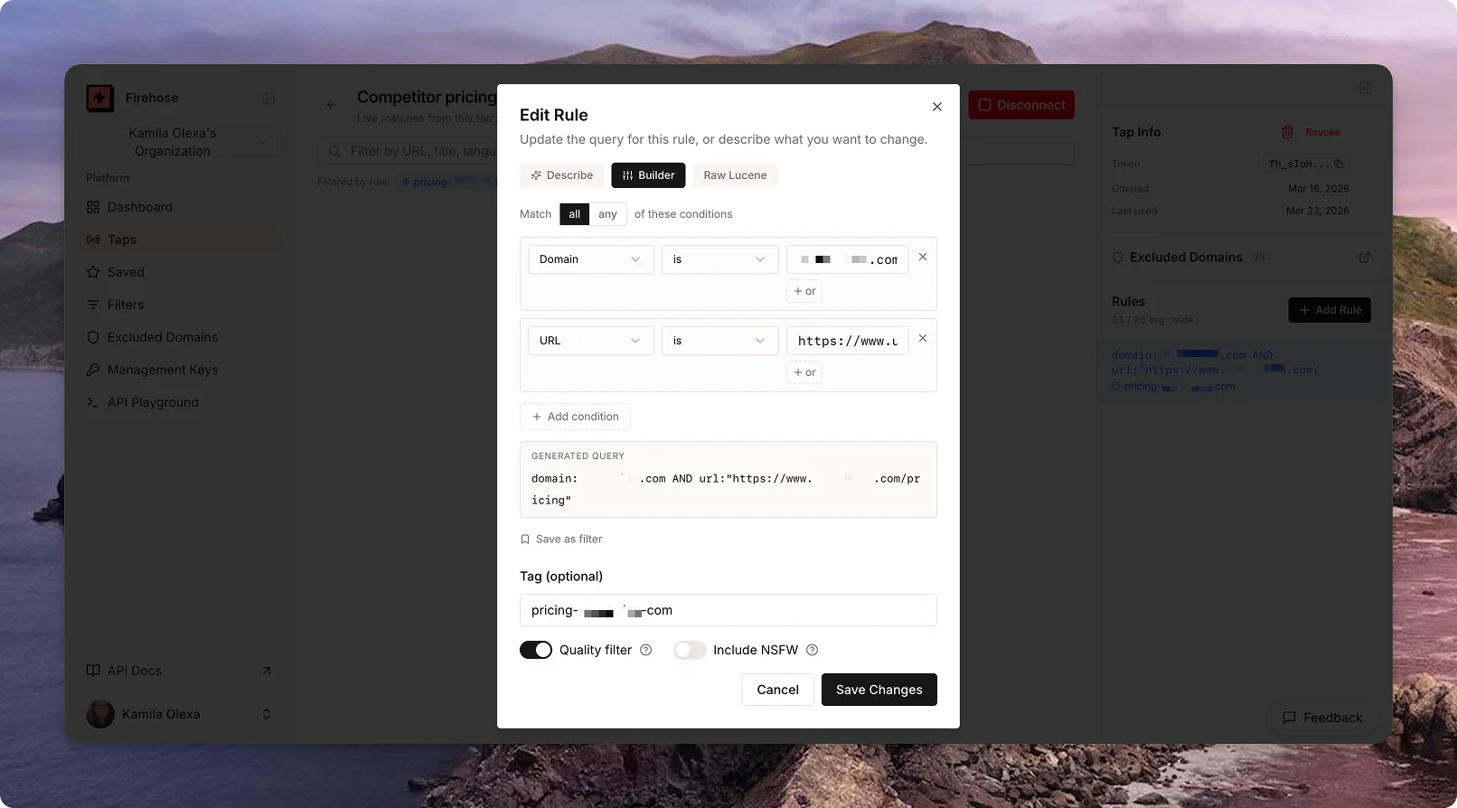
Task: Click Save as filter link
Action: point(561,539)
